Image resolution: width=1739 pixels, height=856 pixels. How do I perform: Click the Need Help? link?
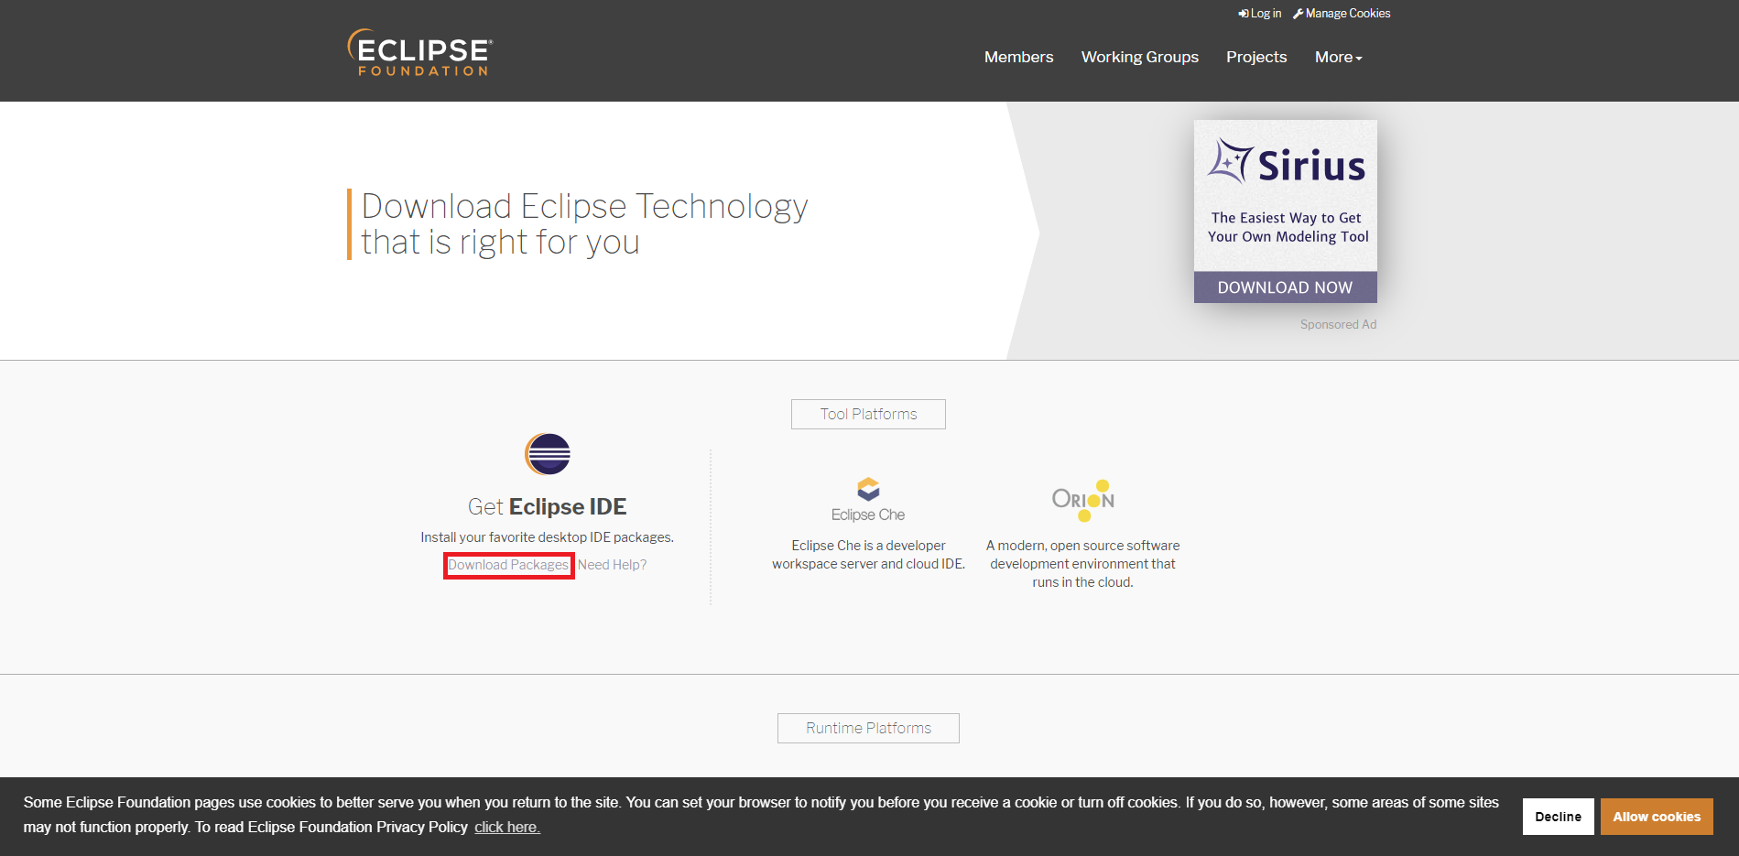click(x=612, y=565)
